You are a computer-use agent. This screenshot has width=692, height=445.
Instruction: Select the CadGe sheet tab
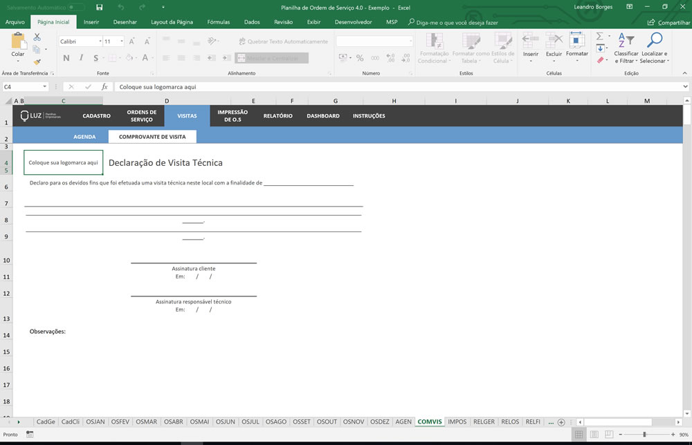point(46,422)
